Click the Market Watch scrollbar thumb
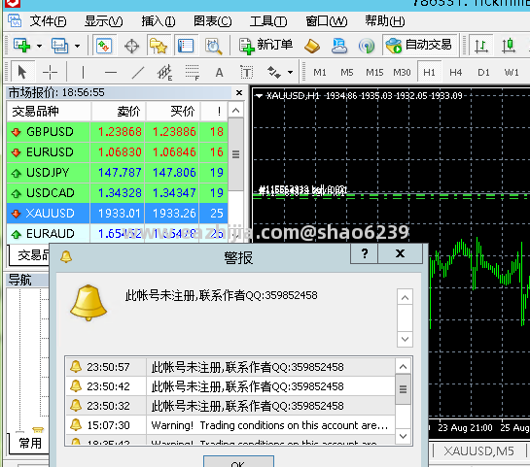The image size is (530, 467). coord(236,154)
